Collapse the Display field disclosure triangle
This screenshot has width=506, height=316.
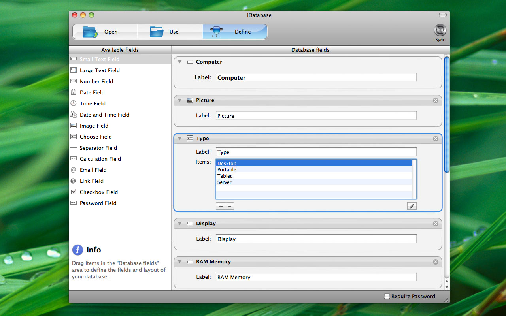click(x=179, y=224)
